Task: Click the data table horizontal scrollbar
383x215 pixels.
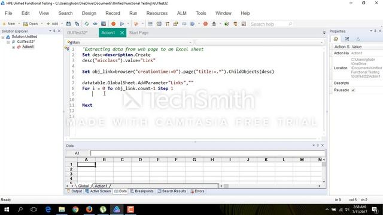Action: (x=270, y=186)
